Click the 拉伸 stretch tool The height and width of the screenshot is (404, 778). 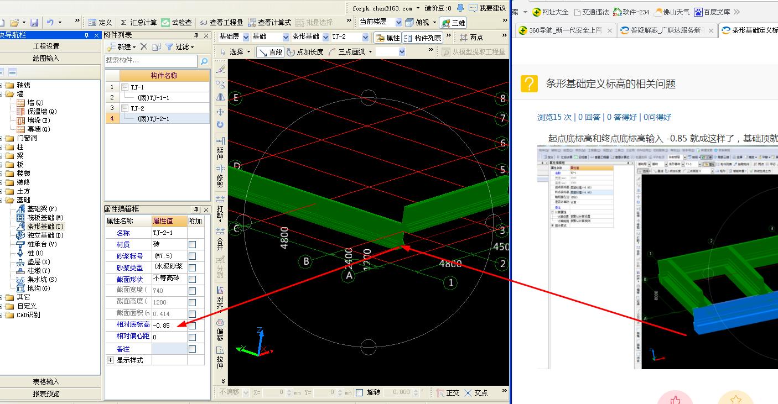tap(220, 358)
